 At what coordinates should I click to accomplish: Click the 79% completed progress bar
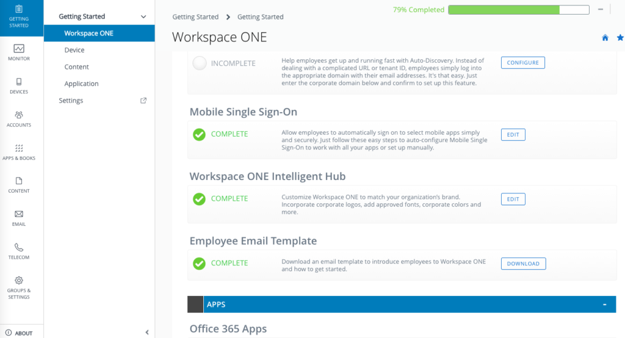(518, 10)
